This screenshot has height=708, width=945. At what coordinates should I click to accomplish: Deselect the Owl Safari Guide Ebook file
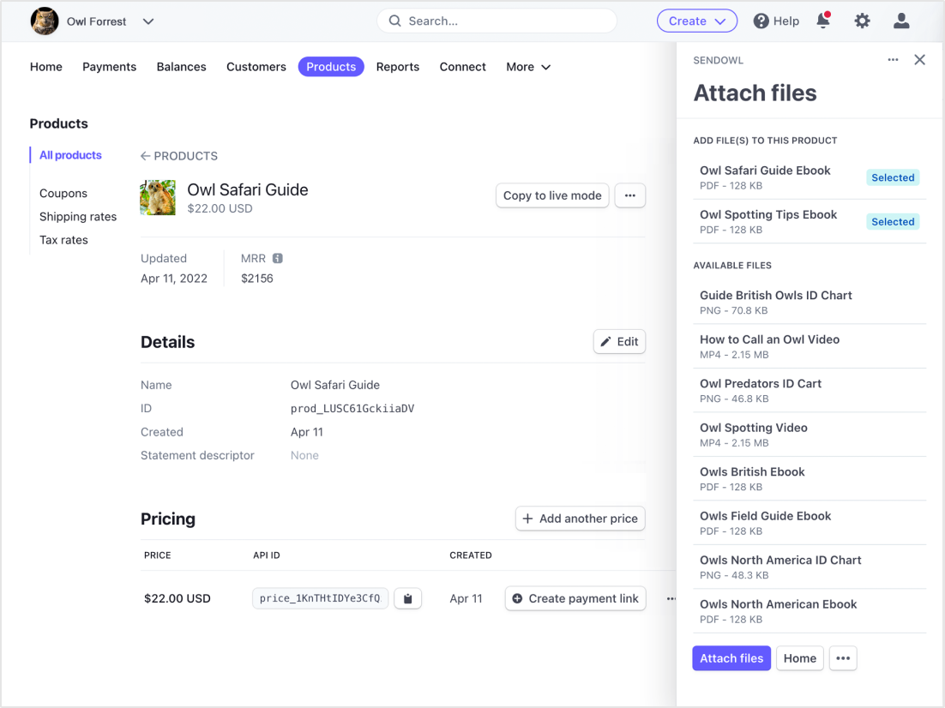tap(893, 177)
